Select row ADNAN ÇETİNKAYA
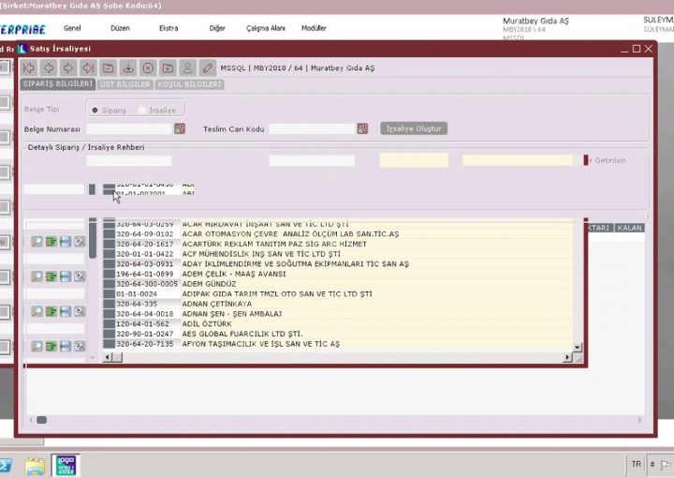674x478 pixels. coord(337,304)
